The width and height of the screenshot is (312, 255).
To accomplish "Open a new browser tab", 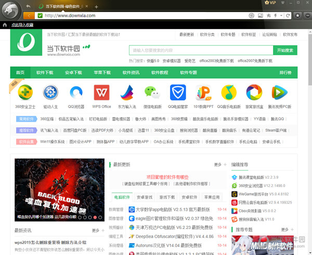I will 96,6.
